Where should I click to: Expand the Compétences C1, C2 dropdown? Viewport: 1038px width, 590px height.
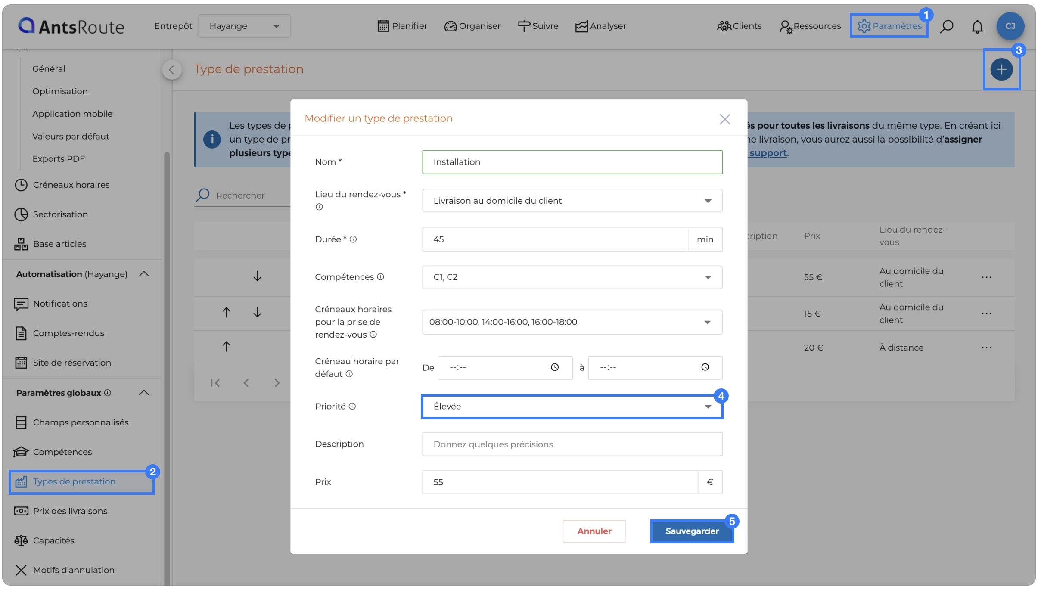click(572, 277)
